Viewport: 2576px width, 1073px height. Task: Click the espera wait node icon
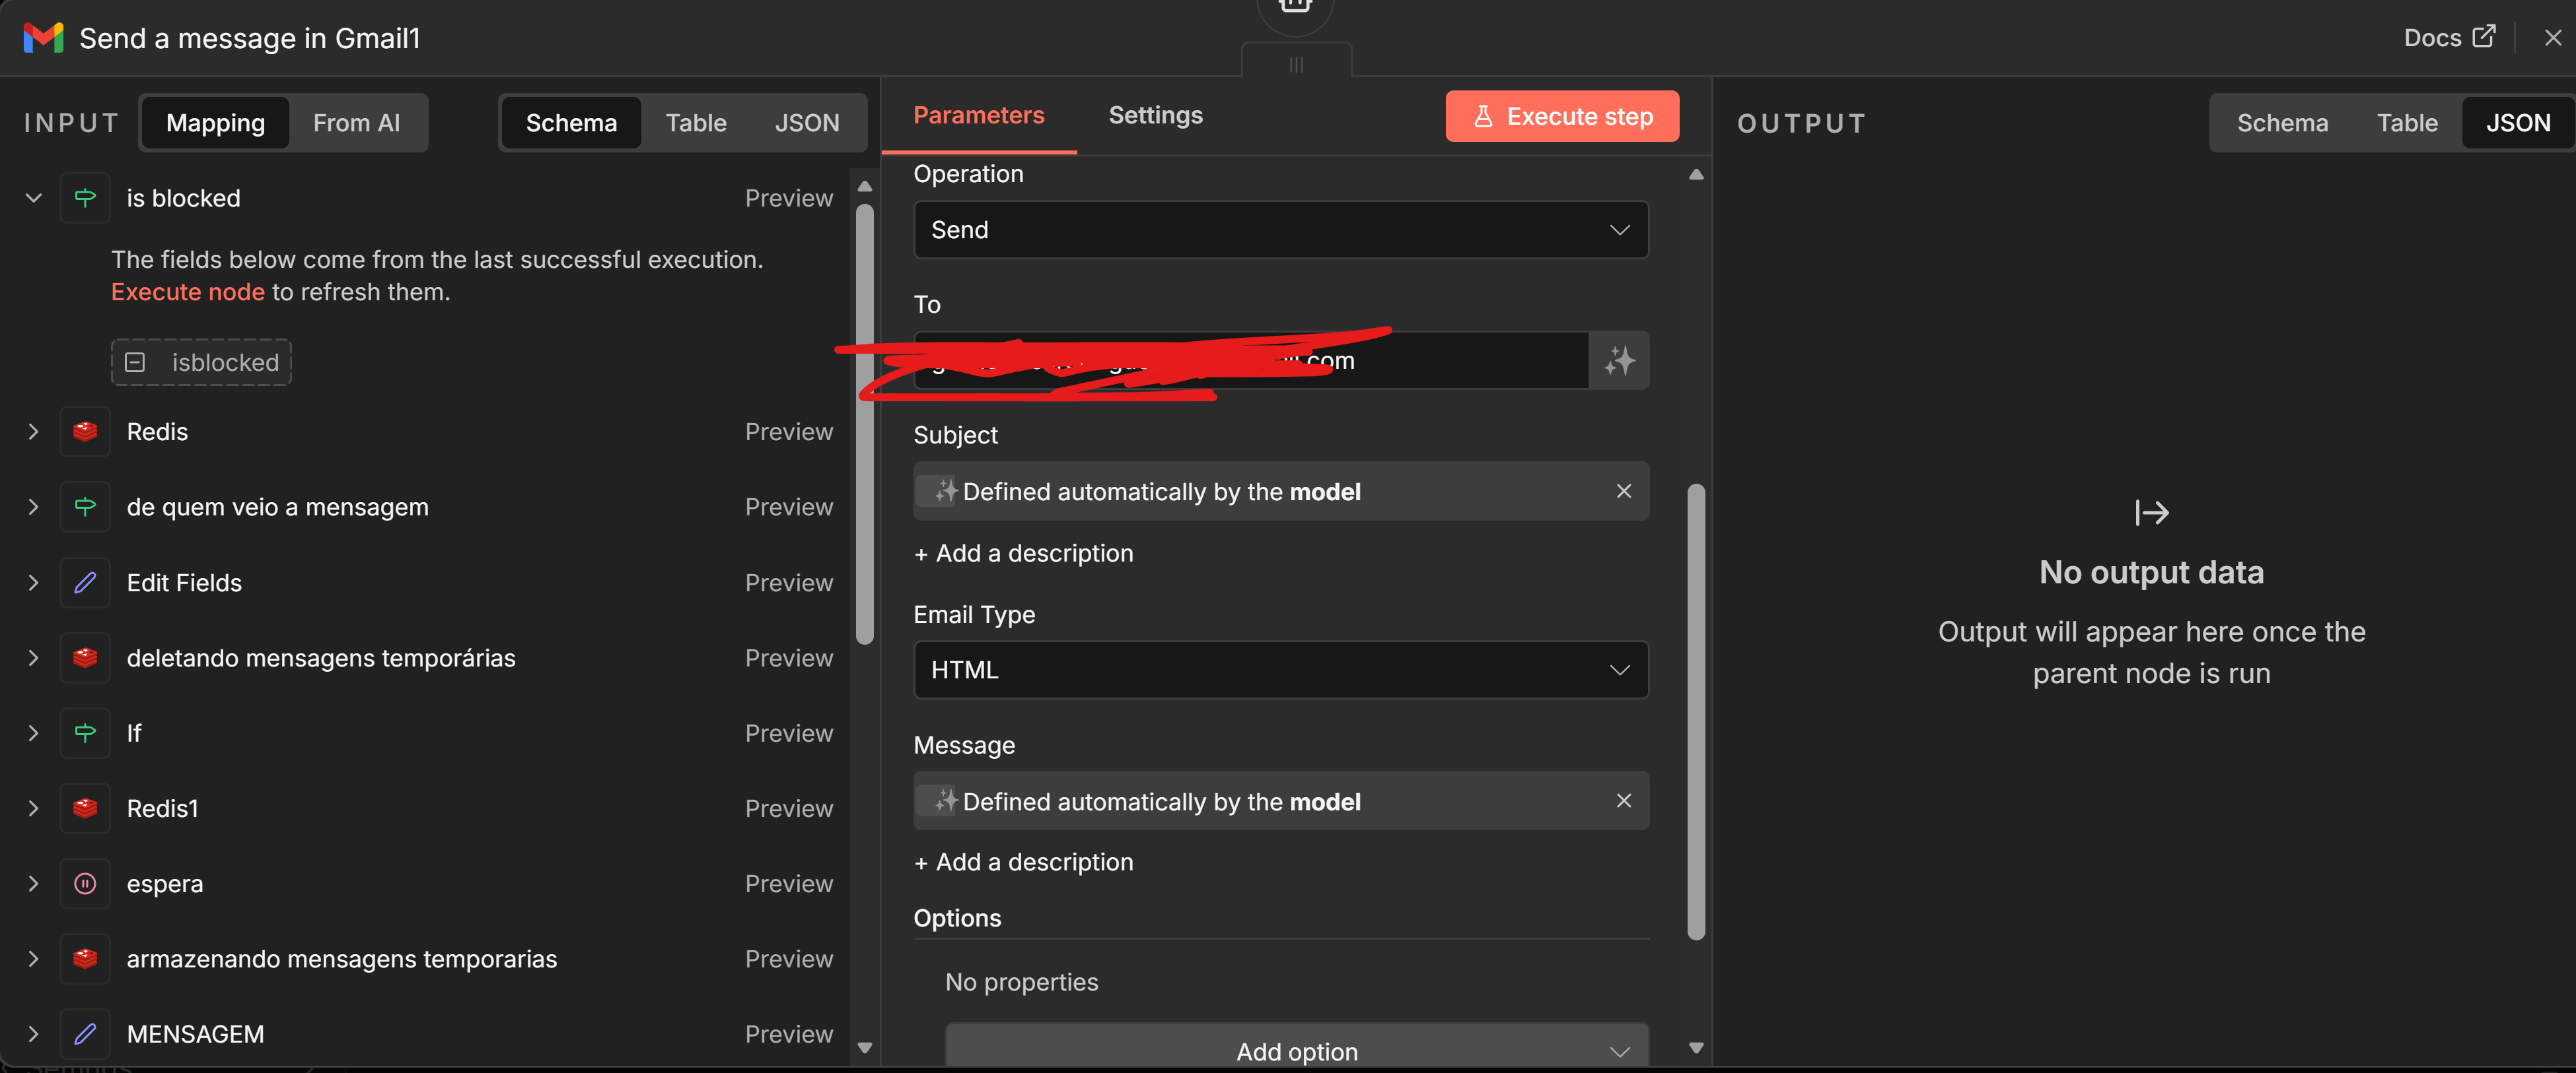pos(85,883)
